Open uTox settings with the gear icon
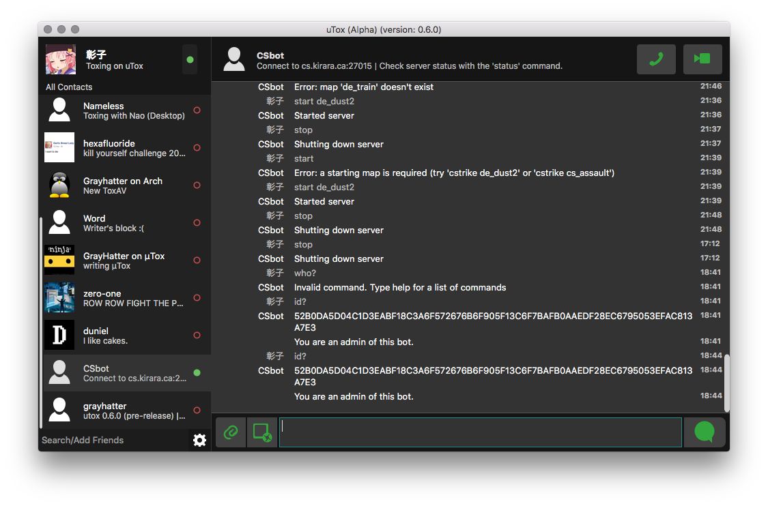 199,440
